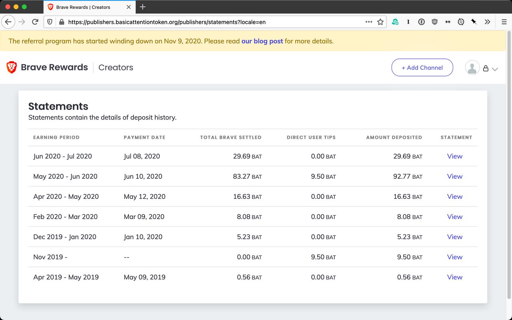Viewport: 512px width, 320px height.
Task: Expand the user account dropdown chevron
Action: click(x=495, y=69)
